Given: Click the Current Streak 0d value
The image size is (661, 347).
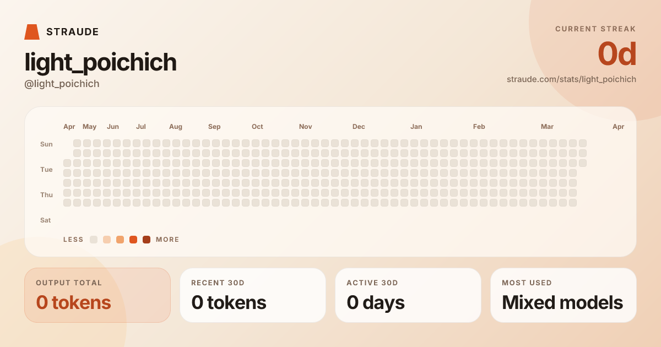Looking at the screenshot, I should click(x=617, y=54).
